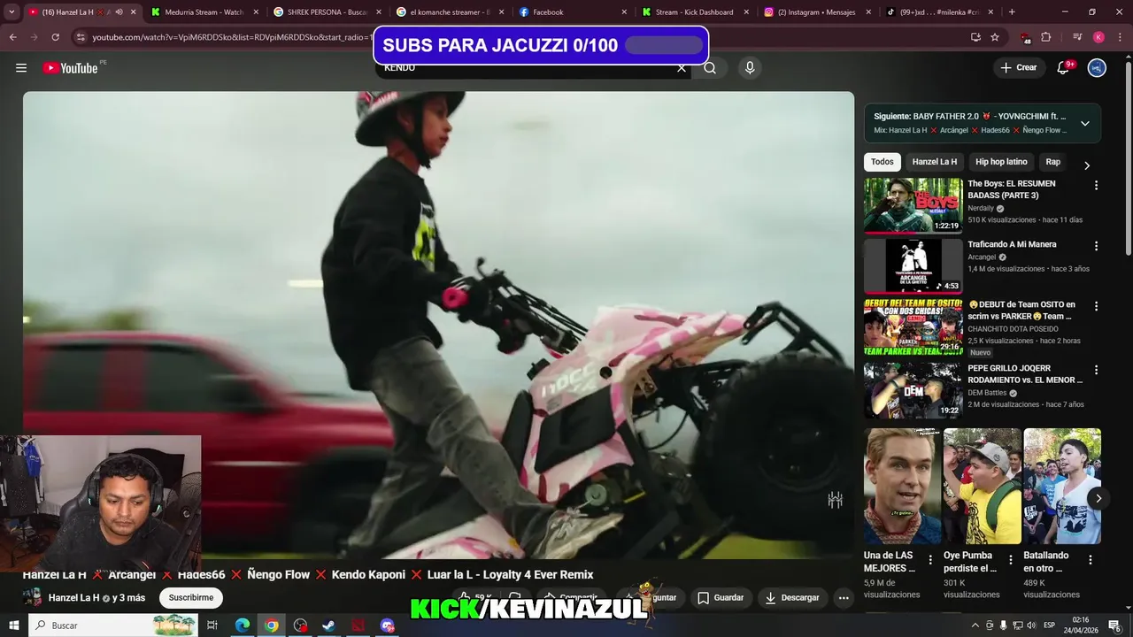
Task: Open a new browser tab
Action: (x=1012, y=12)
